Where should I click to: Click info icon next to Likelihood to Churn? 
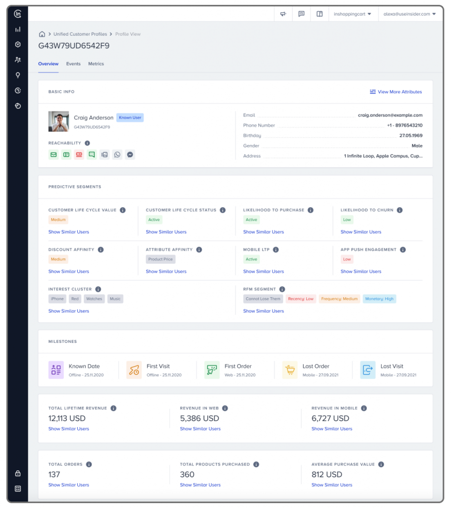(x=399, y=210)
